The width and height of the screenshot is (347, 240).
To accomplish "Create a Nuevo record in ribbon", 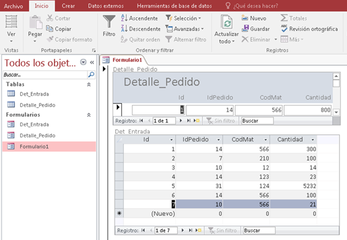I will pyautogui.click(x=253, y=18).
